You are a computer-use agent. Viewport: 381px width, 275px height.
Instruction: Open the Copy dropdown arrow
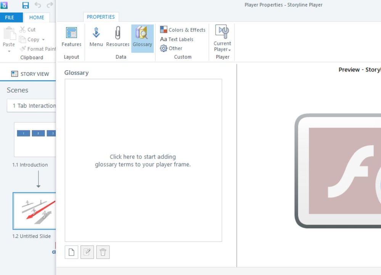[x=43, y=40]
